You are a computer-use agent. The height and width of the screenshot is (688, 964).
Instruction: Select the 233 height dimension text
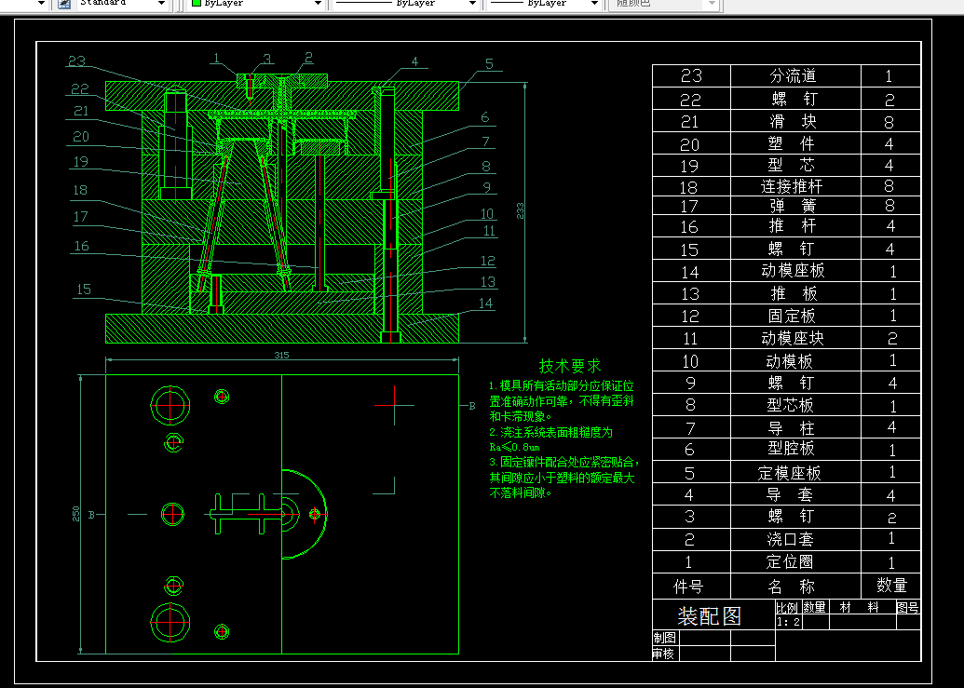click(x=520, y=210)
